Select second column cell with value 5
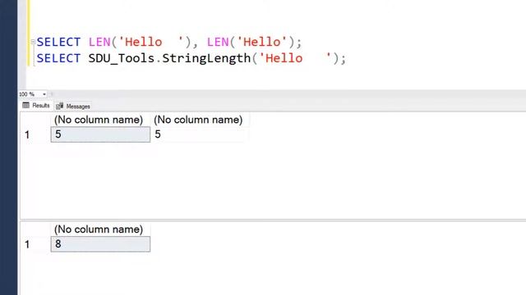 pyautogui.click(x=200, y=134)
